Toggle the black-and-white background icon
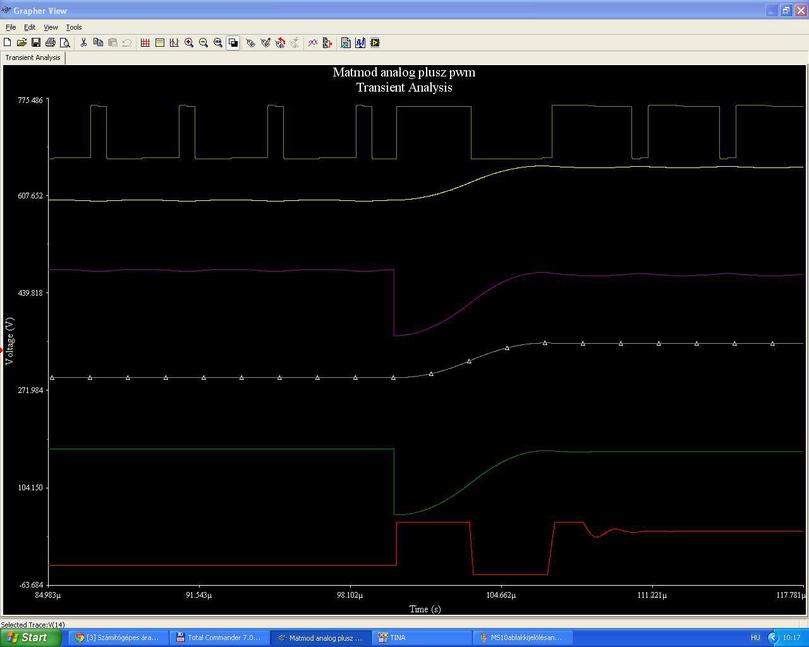 (233, 42)
